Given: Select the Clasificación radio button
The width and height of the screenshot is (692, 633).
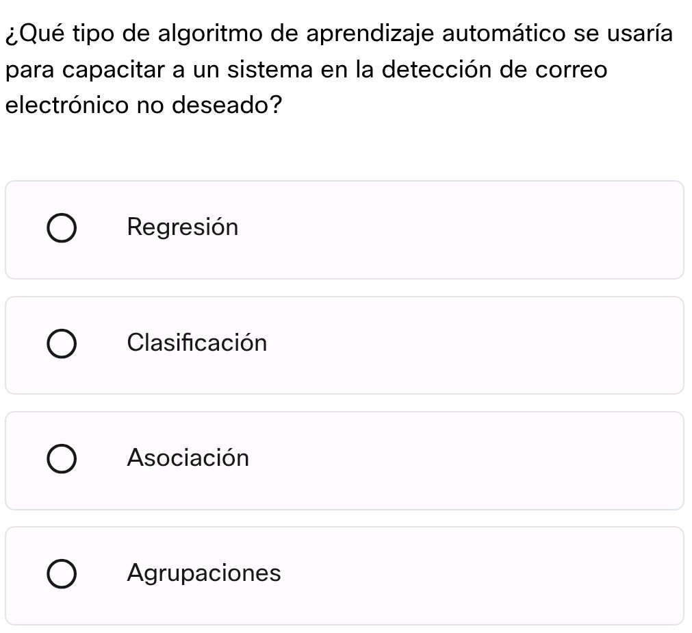Looking at the screenshot, I should pos(62,343).
